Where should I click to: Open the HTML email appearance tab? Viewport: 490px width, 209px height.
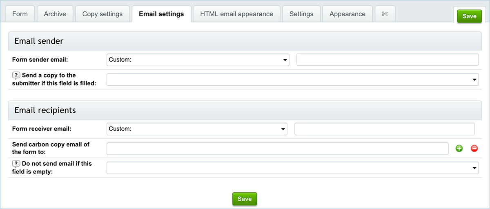(236, 14)
